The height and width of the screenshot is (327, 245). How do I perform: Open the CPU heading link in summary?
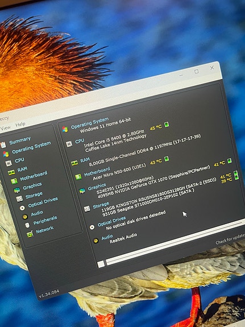[x=80, y=141]
